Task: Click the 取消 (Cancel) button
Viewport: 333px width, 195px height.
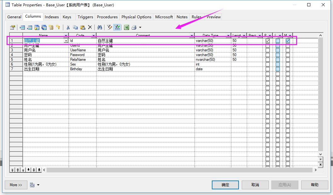Action: point(255,185)
